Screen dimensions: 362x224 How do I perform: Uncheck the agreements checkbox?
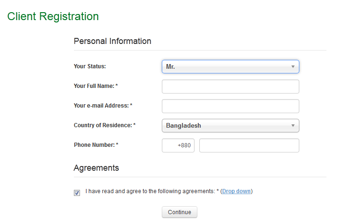pyautogui.click(x=77, y=193)
